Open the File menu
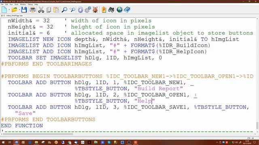The height and width of the screenshot is (145, 259). tap(2, 4)
